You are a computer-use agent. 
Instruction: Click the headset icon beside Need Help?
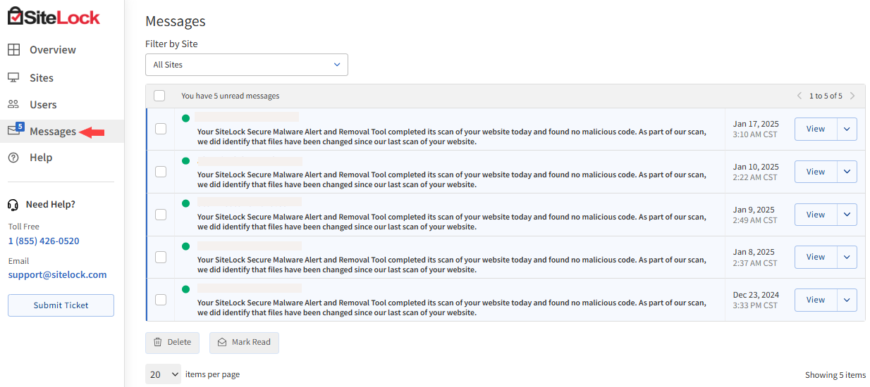(13, 205)
